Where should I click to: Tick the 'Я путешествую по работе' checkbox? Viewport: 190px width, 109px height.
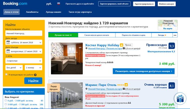[7, 75]
